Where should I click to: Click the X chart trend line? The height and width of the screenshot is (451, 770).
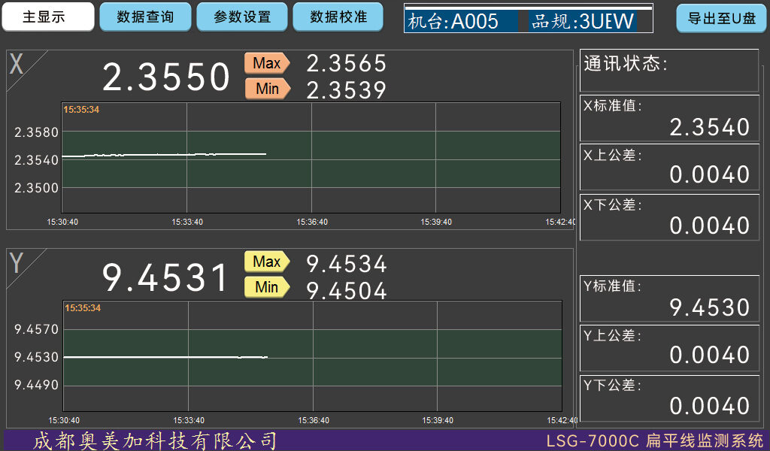click(x=164, y=155)
